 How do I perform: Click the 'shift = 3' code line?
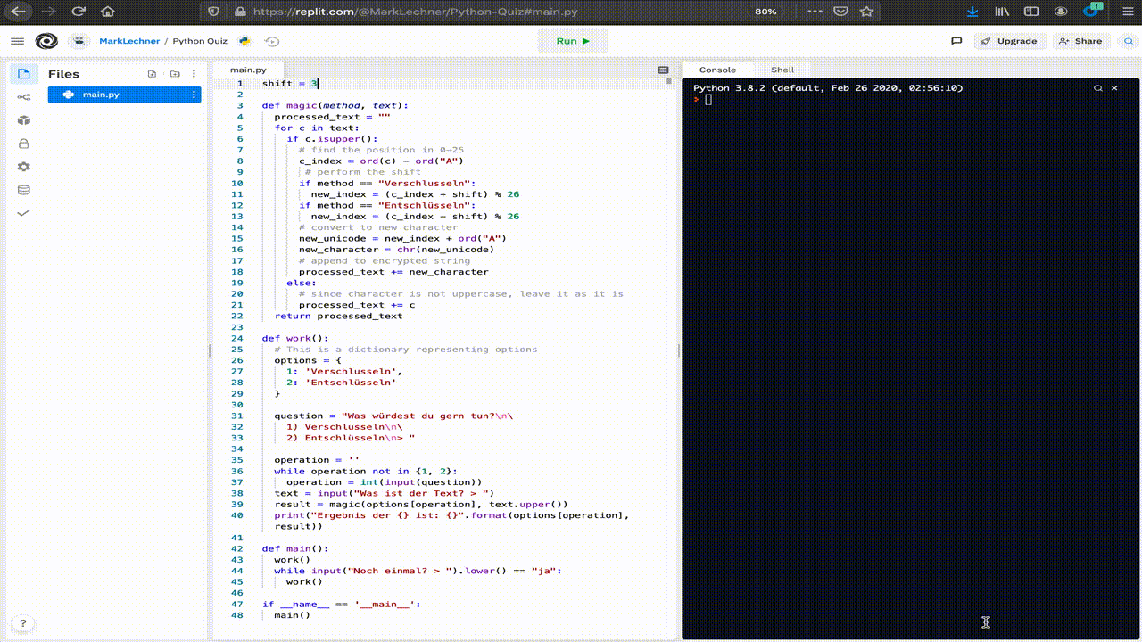point(289,83)
